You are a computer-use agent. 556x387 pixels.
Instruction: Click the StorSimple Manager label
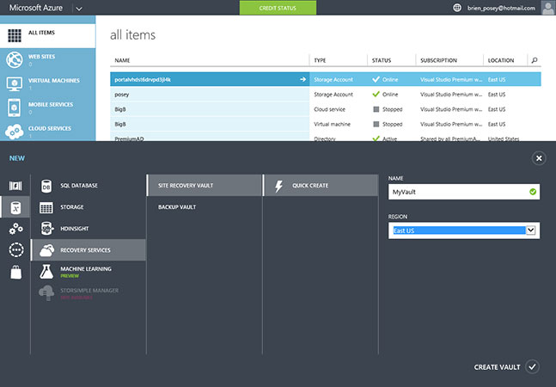coord(89,290)
